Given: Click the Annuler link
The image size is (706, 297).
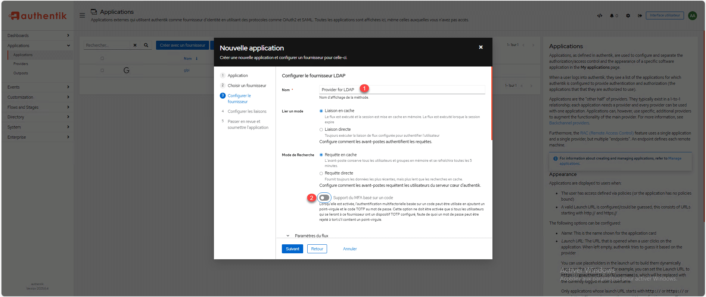Looking at the screenshot, I should point(350,249).
